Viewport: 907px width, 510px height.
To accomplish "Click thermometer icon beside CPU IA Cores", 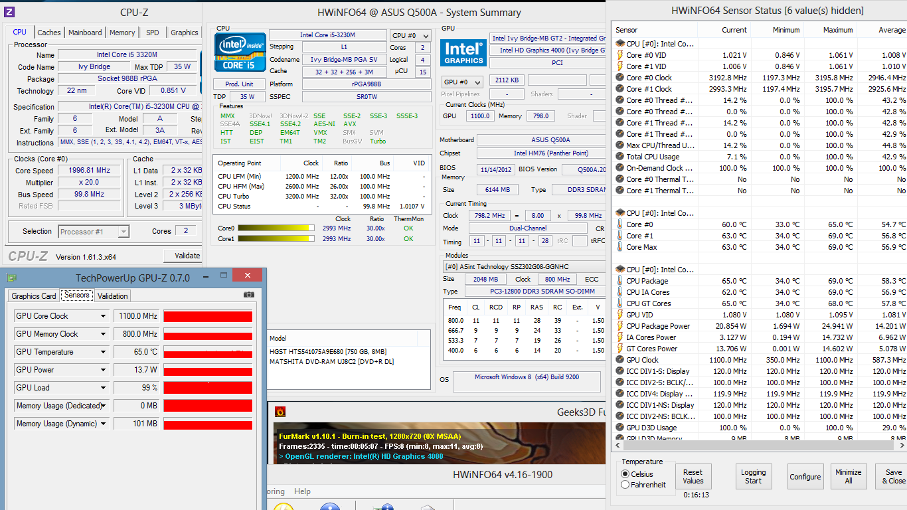I will [620, 292].
